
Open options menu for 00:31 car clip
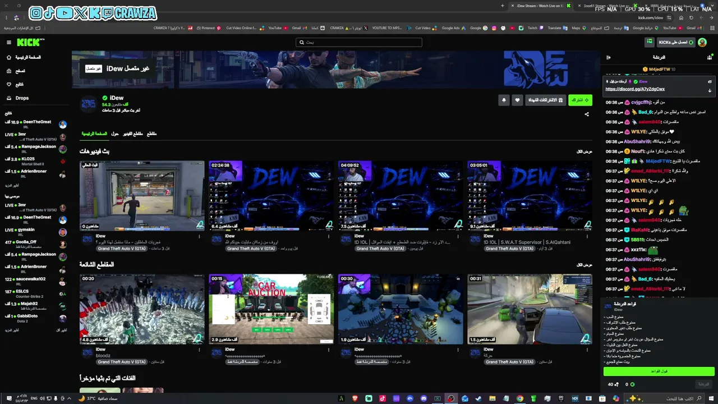[587, 350]
